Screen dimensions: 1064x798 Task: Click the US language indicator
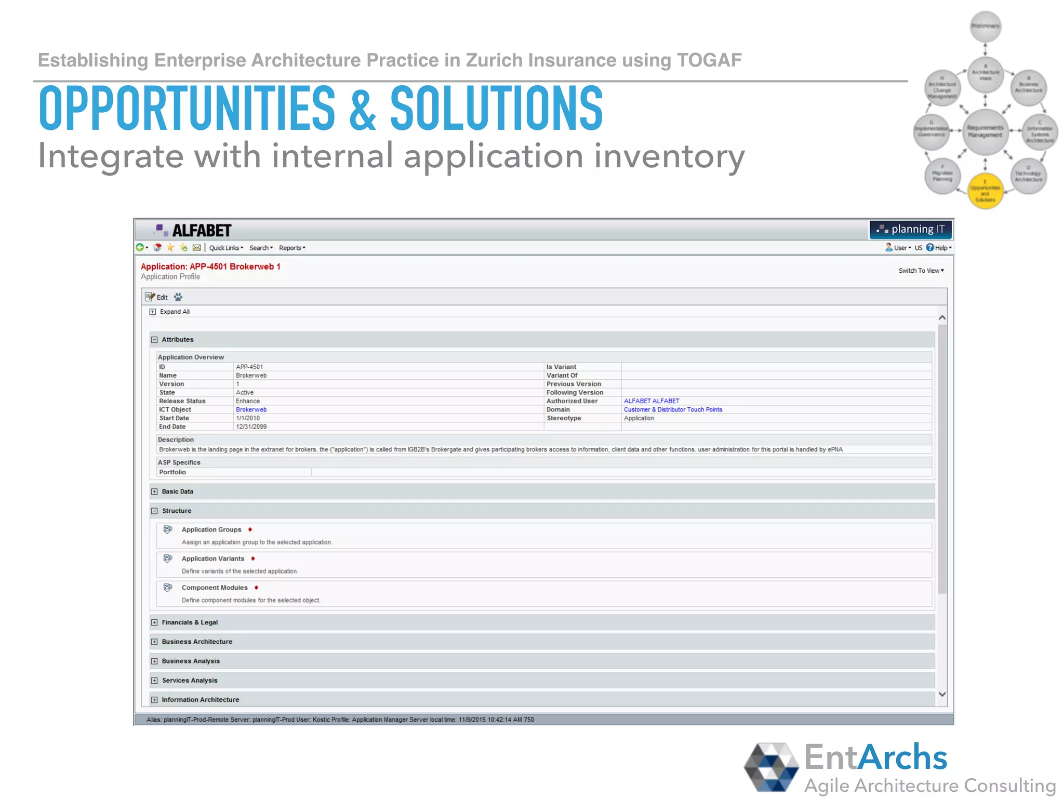point(919,248)
